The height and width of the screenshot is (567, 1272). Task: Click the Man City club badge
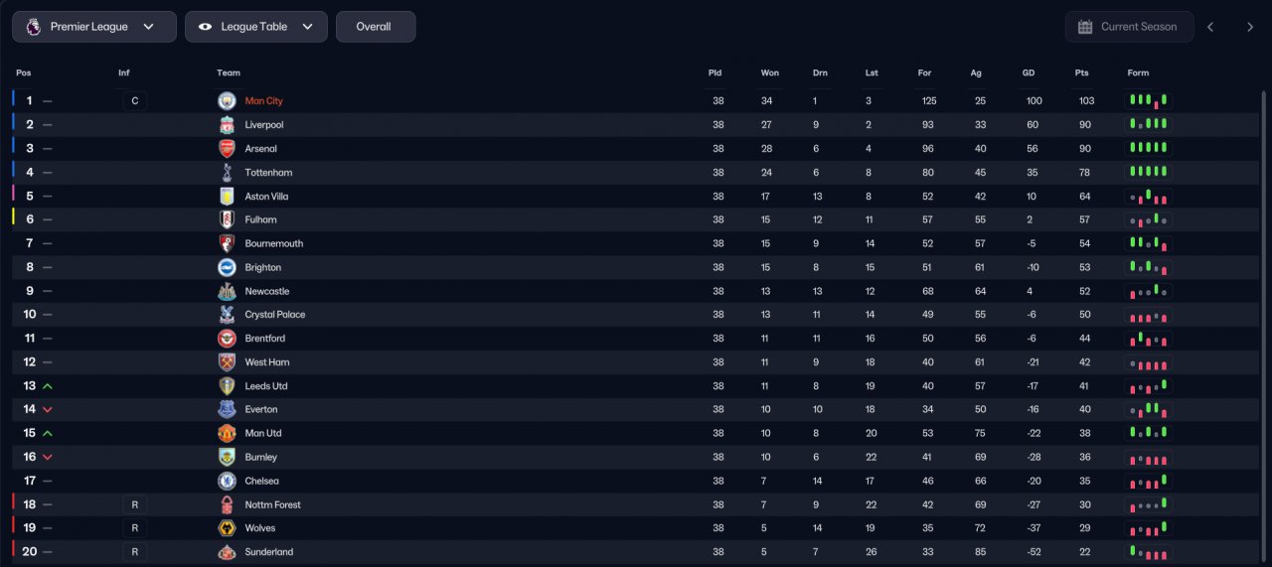pyautogui.click(x=227, y=101)
